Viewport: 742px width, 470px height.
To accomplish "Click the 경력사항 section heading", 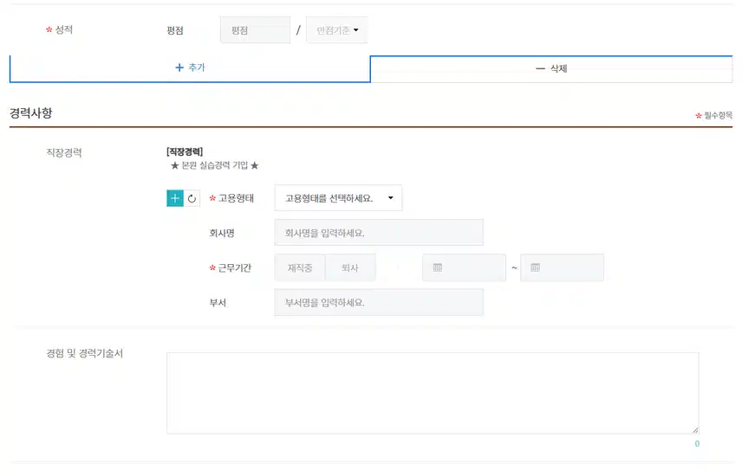I will [x=30, y=113].
